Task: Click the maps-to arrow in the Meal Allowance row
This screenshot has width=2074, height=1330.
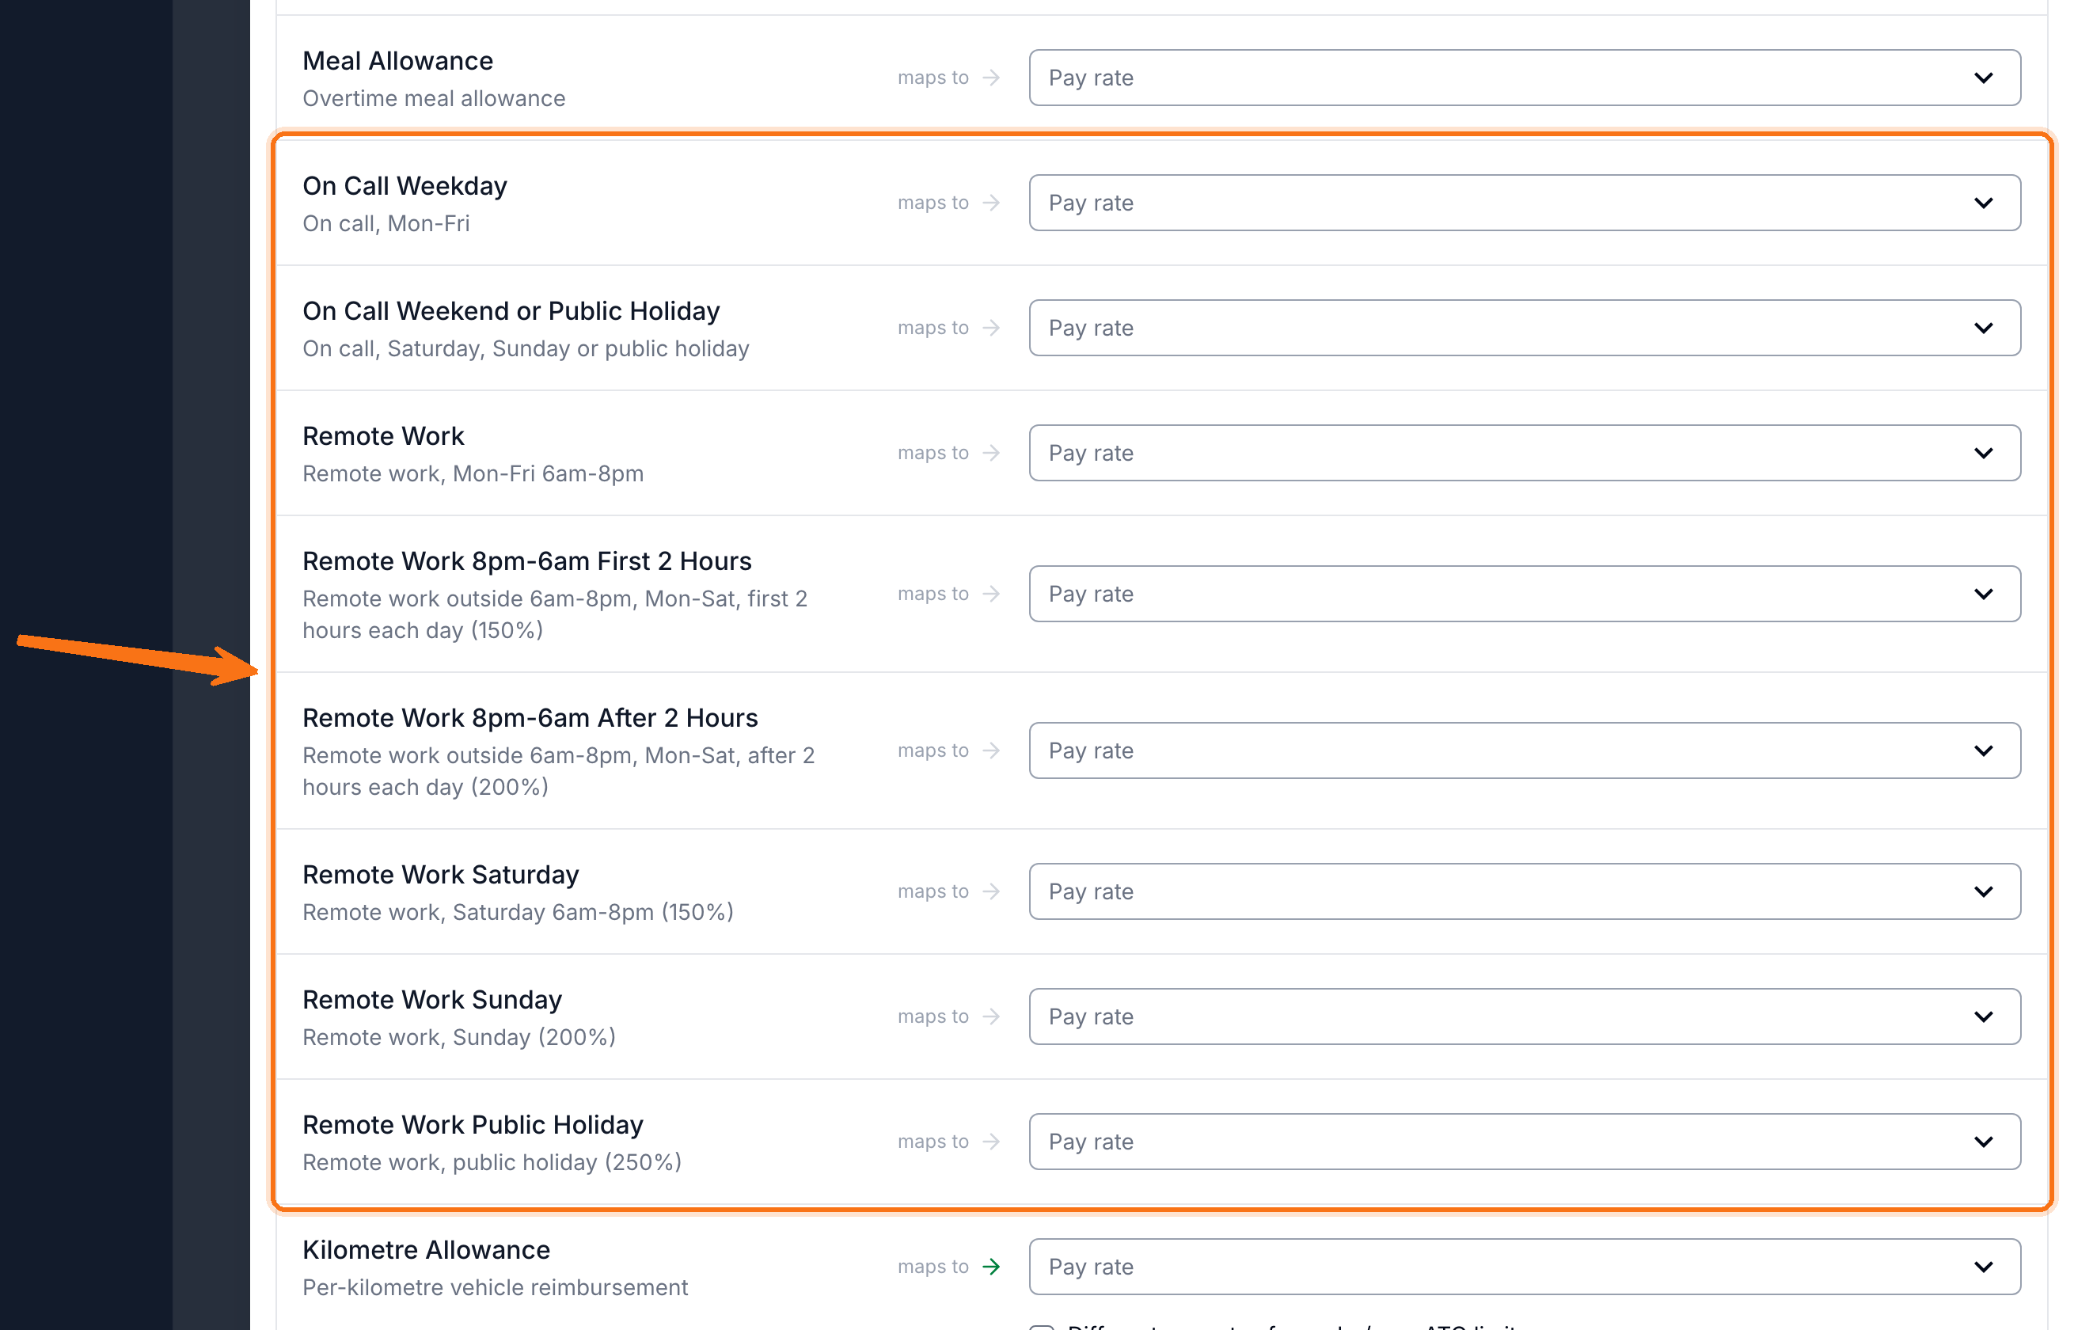Action: click(x=991, y=78)
